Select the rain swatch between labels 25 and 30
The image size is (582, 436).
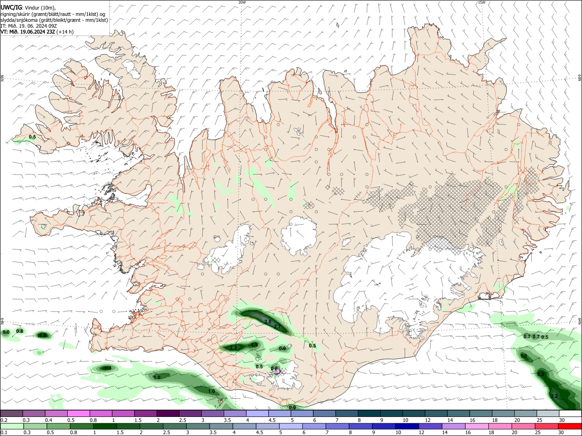pos(547,426)
